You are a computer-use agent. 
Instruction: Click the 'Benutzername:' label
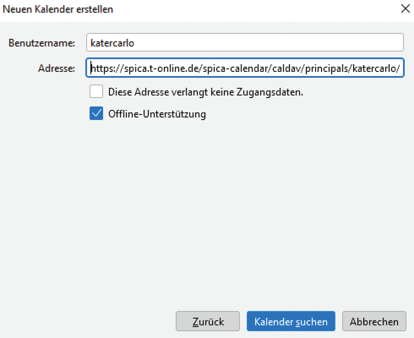(42, 43)
